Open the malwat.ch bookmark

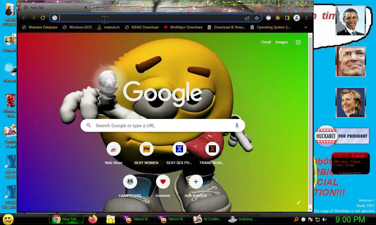108,27
